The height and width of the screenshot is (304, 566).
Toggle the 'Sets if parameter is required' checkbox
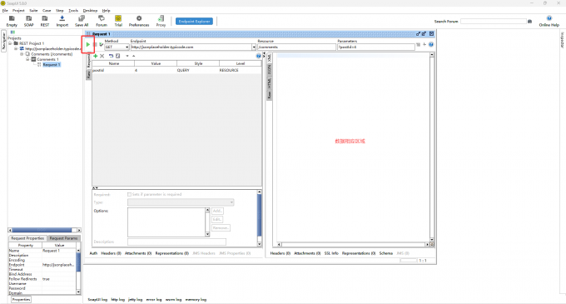(129, 194)
